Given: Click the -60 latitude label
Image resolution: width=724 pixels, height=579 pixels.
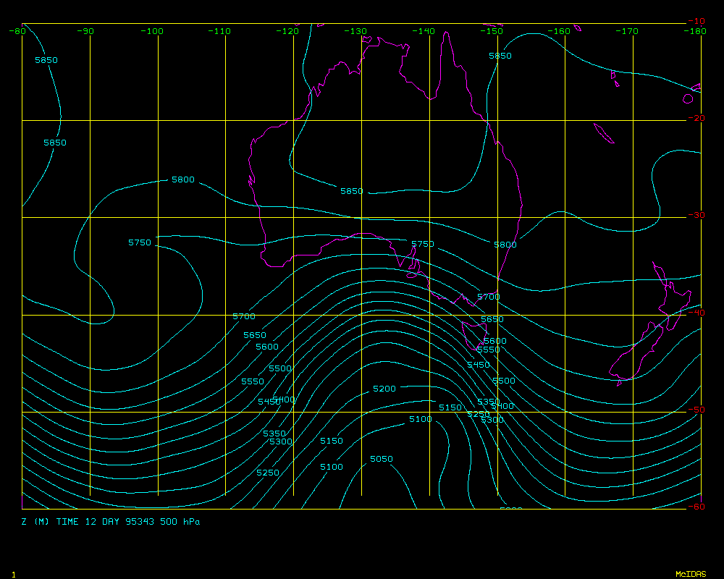Looking at the screenshot, I should (x=695, y=507).
